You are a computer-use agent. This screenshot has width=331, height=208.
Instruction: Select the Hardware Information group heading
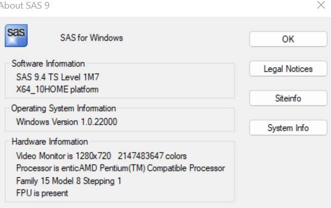[x=50, y=142]
